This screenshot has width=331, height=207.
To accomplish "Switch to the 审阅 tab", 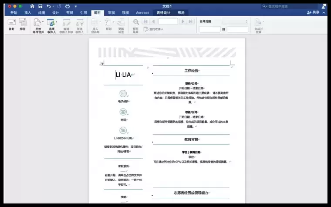I will (x=111, y=13).
